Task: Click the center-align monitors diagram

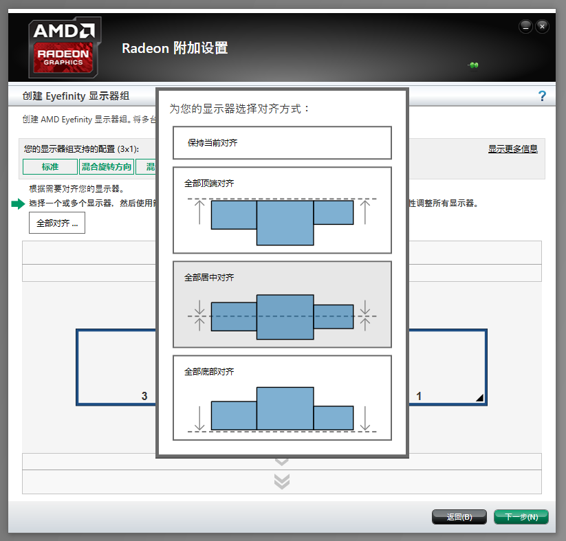Action: coord(282,317)
